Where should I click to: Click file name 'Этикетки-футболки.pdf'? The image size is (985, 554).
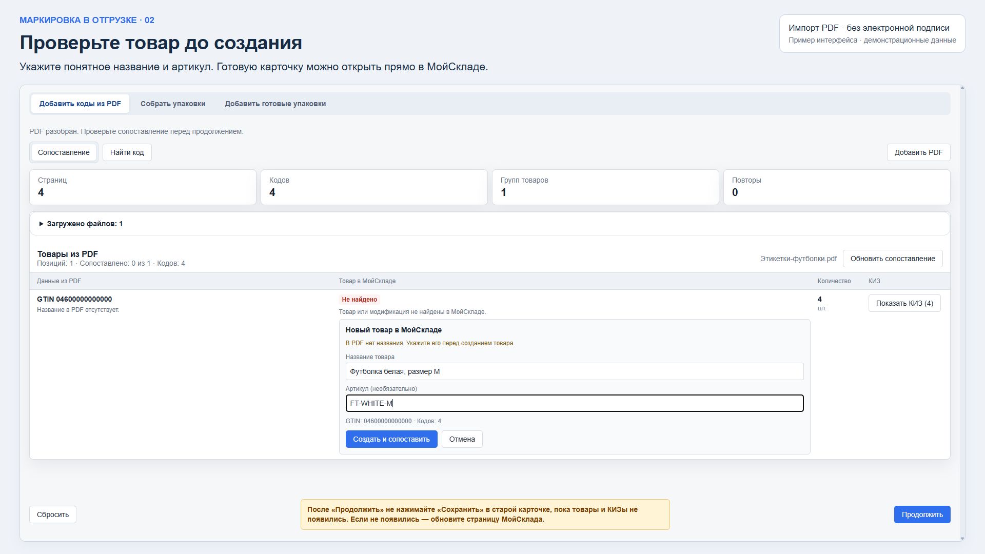click(x=798, y=259)
